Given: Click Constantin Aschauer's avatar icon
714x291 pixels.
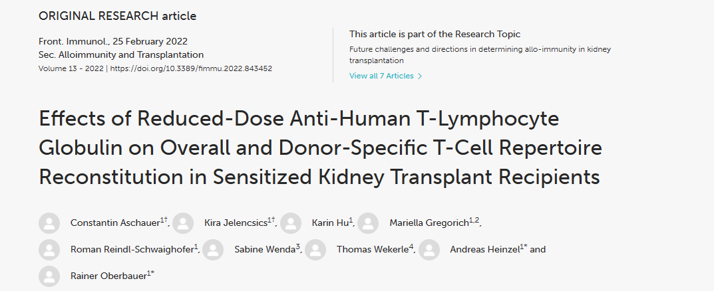Looking at the screenshot, I should pyautogui.click(x=49, y=223).
